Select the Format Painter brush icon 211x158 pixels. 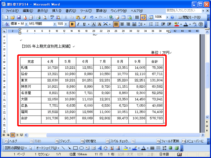click(x=84, y=18)
